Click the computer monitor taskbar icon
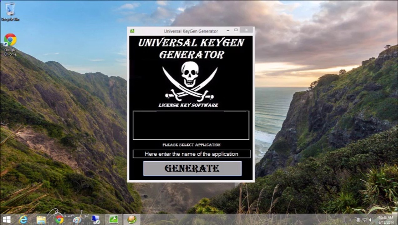Viewport: 398px width, 225px height. coord(95,220)
